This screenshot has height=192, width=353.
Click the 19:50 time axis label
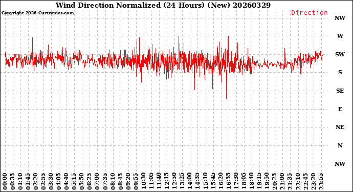(267, 181)
